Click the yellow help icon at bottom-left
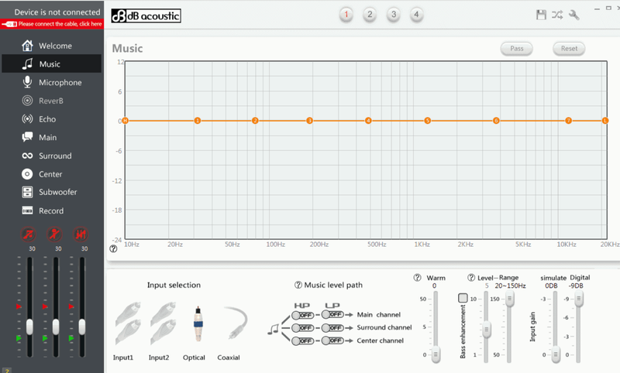Image resolution: width=620 pixels, height=373 pixels. pos(6,370)
